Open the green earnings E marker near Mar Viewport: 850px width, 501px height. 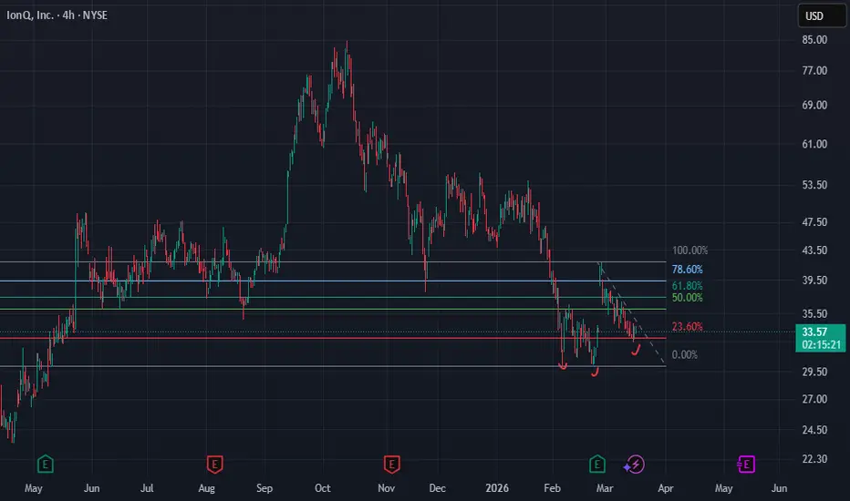[x=596, y=465]
